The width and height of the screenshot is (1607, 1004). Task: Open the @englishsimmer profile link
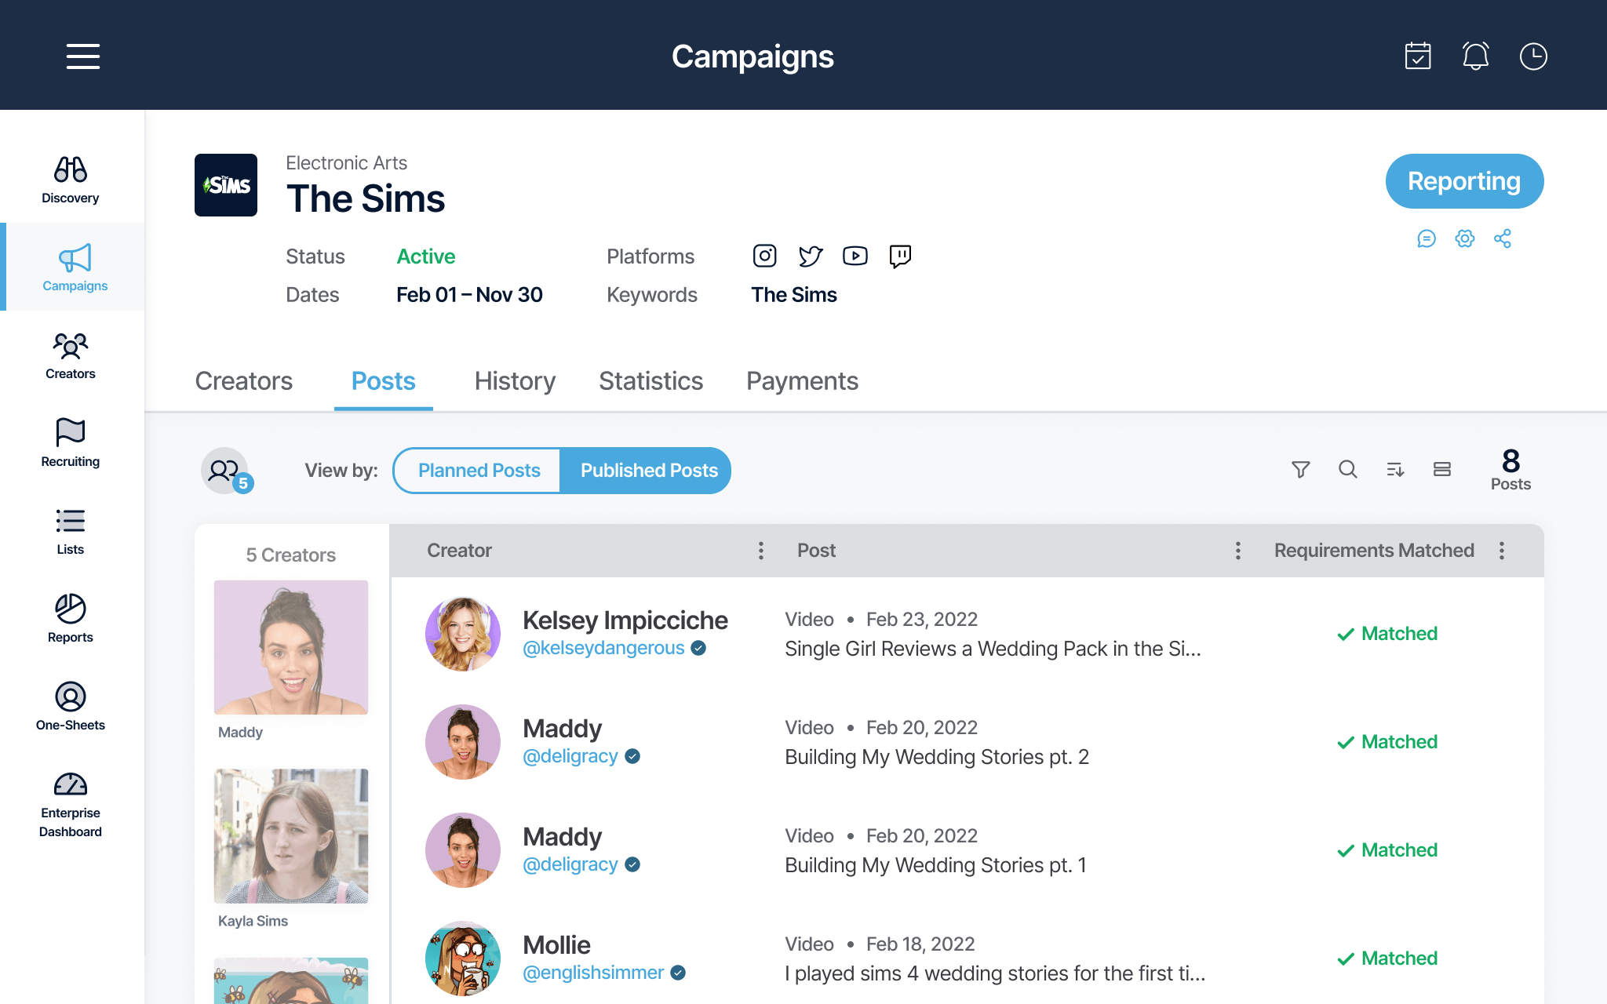[593, 973]
